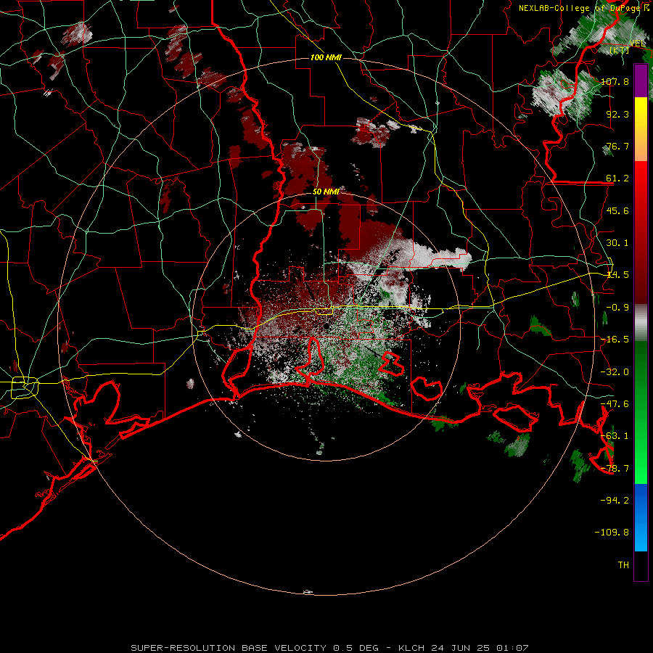Click the 107.8 value on velocity scale

[x=615, y=81]
